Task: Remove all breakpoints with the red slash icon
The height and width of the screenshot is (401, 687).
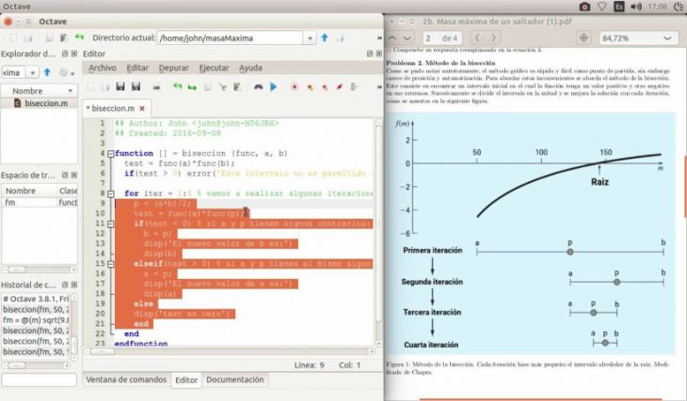Action: pos(339,86)
